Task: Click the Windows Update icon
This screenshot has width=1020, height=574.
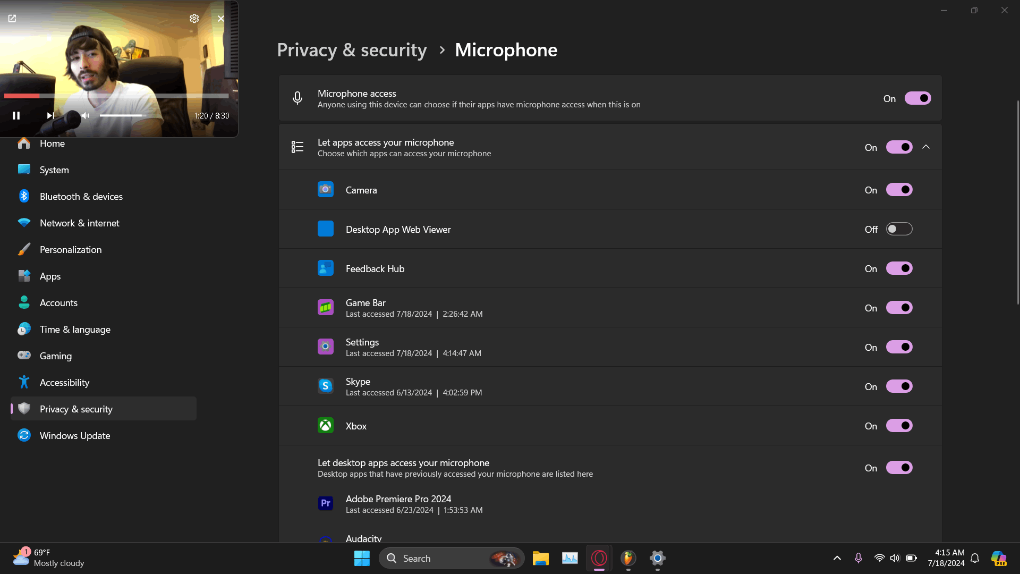Action: (x=24, y=435)
